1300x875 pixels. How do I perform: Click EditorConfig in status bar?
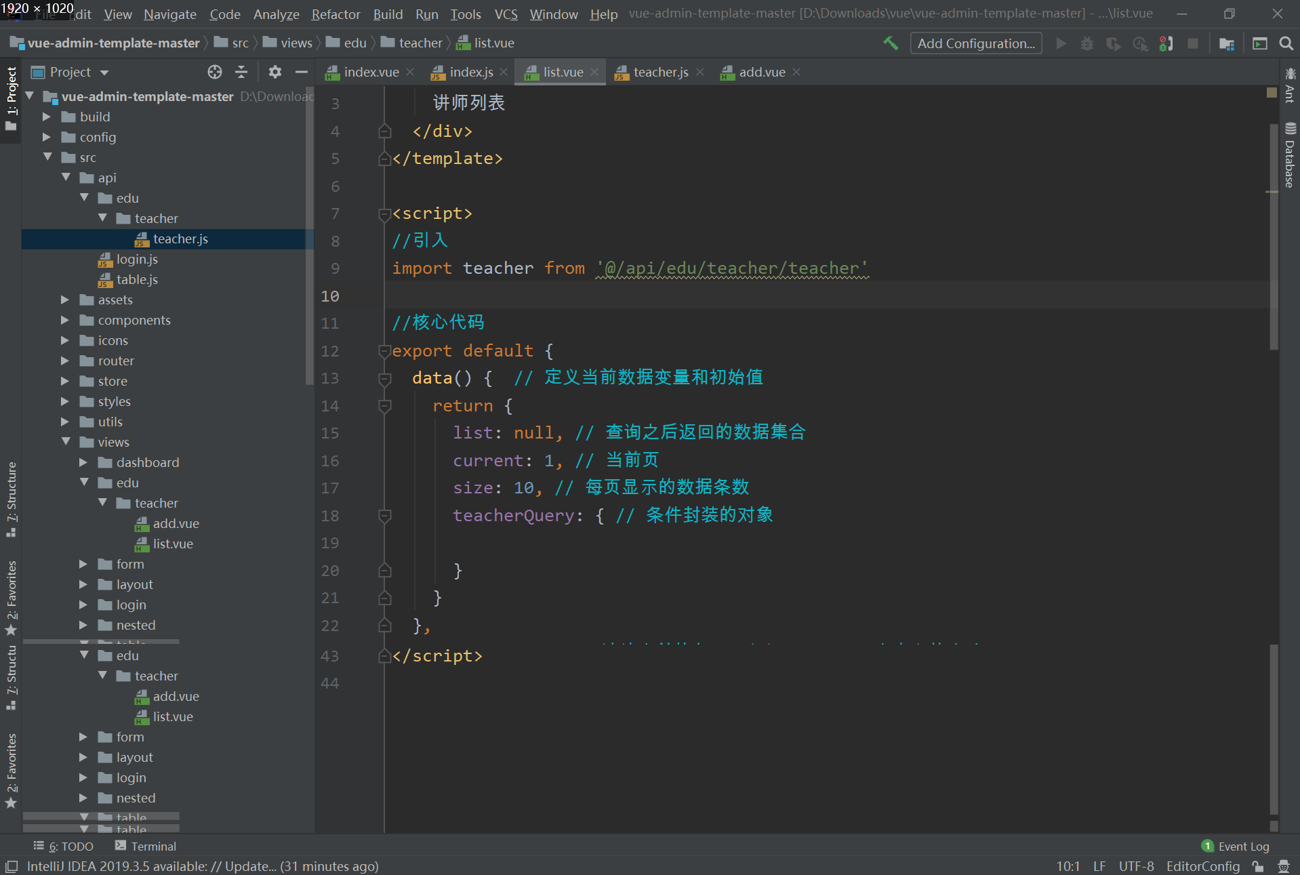click(1203, 866)
